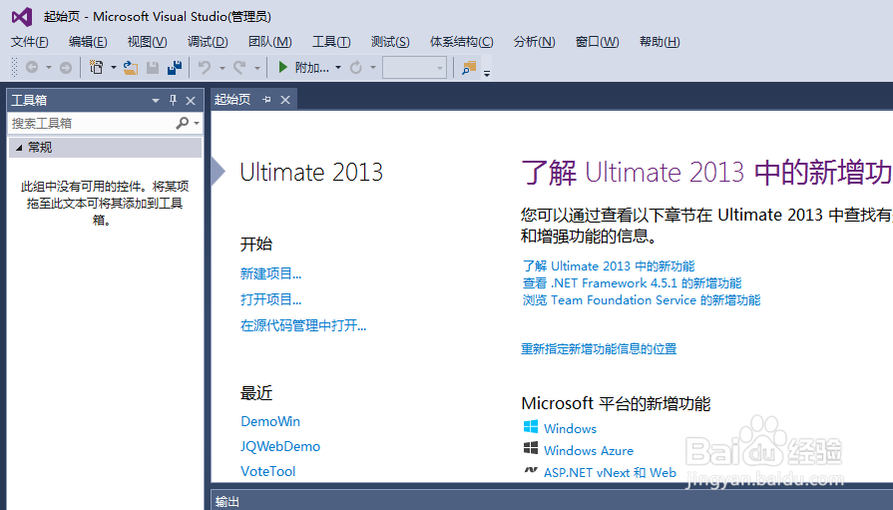Click the Windows Azure link
The width and height of the screenshot is (893, 510).
(x=589, y=450)
